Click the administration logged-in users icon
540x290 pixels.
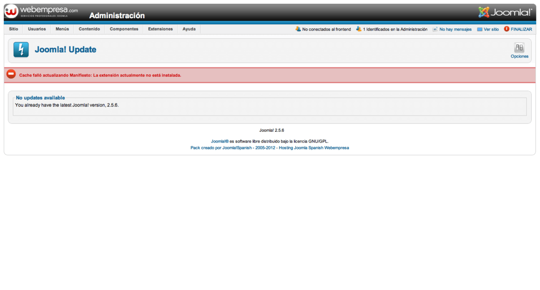point(358,29)
